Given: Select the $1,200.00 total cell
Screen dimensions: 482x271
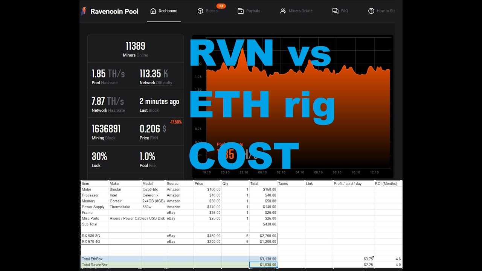Looking at the screenshot, I should coord(263,242).
